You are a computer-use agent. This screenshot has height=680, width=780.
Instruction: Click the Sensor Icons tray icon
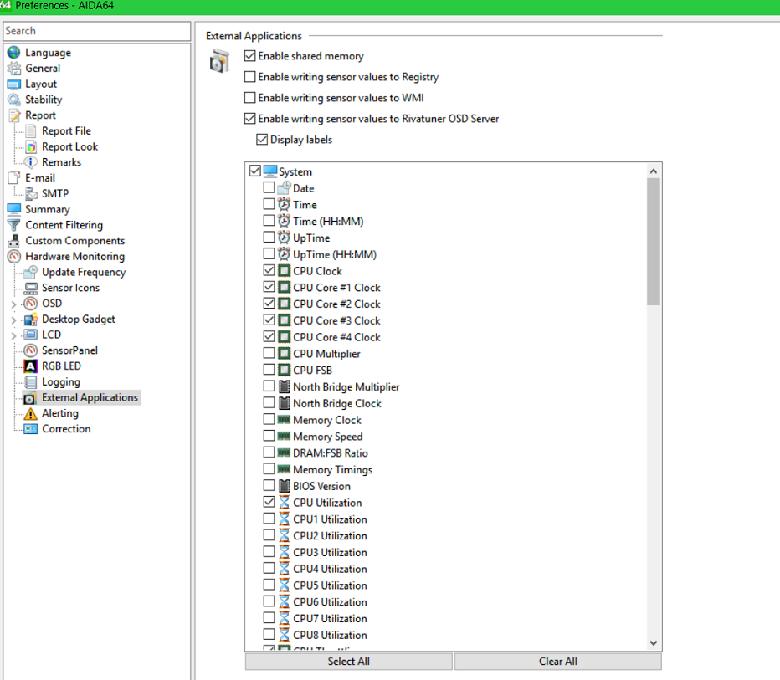(31, 288)
